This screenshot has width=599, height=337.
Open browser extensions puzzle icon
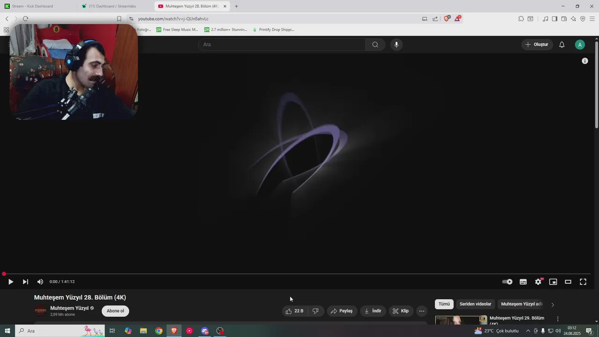point(521,19)
